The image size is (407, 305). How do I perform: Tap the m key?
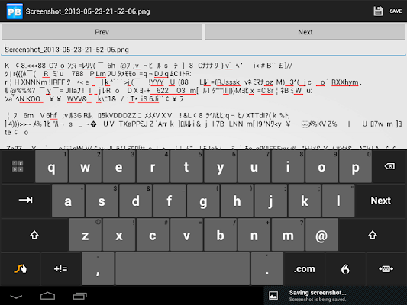pyautogui.click(x=288, y=235)
